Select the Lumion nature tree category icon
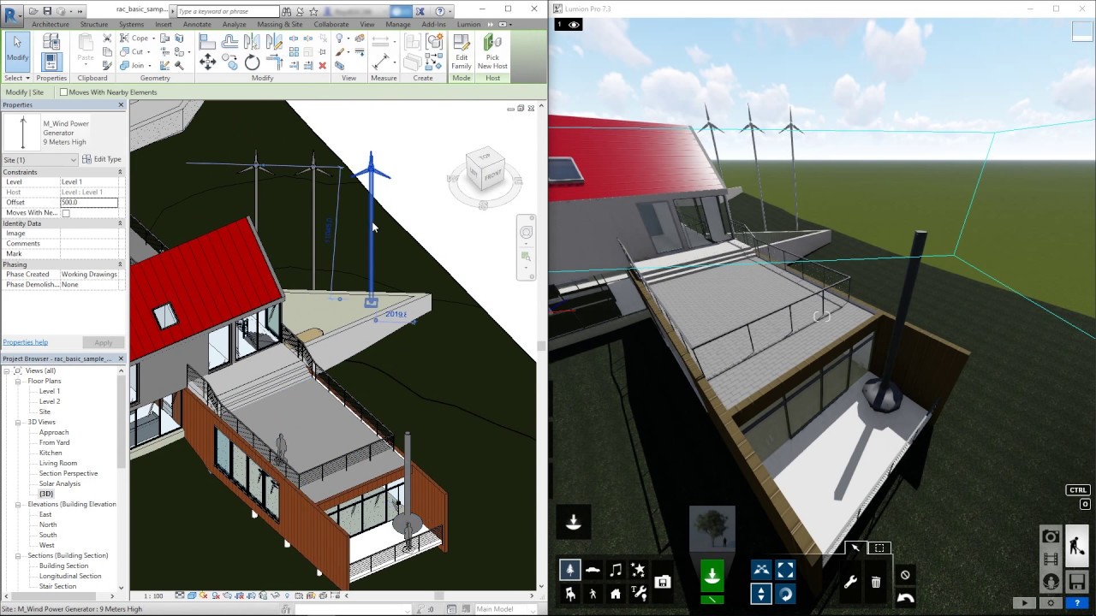 point(569,570)
